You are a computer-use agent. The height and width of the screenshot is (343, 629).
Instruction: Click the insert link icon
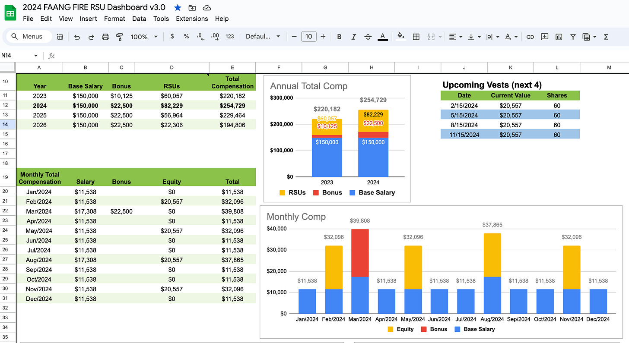[x=530, y=37]
